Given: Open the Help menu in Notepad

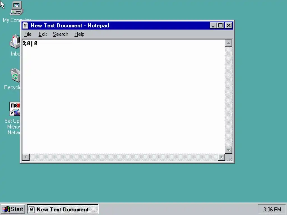Looking at the screenshot, I should (79, 34).
